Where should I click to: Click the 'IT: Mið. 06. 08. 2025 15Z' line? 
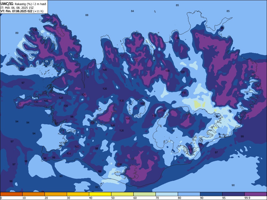click(17, 8)
